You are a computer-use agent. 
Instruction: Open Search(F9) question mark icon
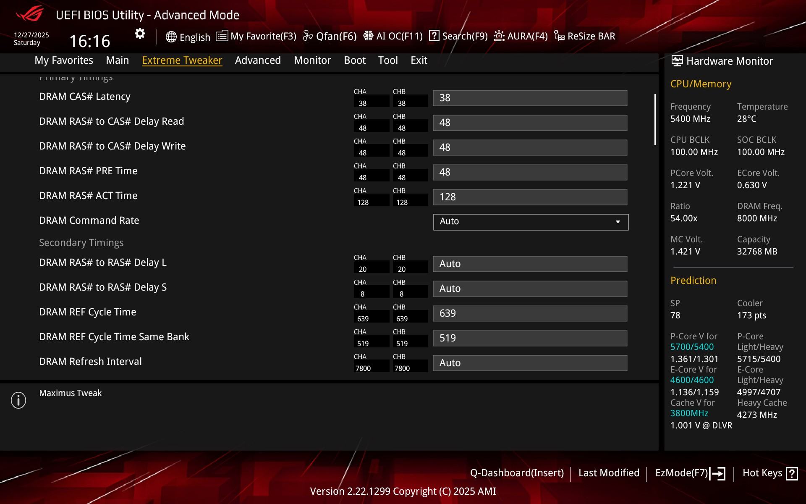(x=434, y=36)
